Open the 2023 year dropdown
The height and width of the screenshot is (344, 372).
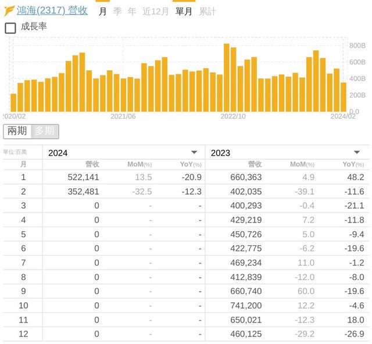coord(287,153)
